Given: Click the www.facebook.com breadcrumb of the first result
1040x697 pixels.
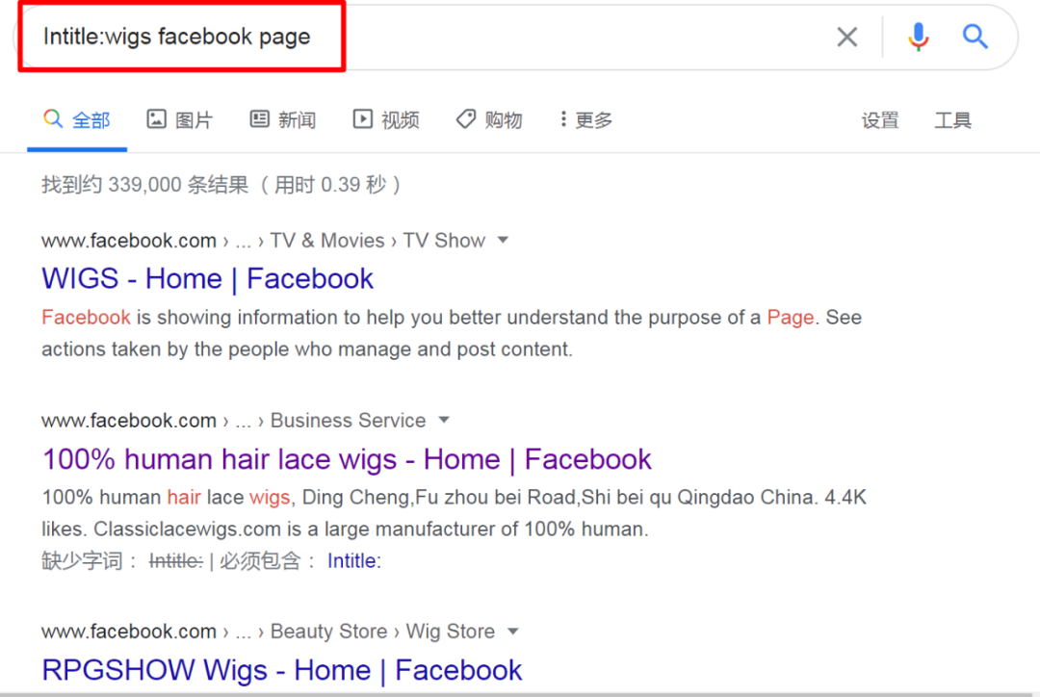Looking at the screenshot, I should coord(128,241).
